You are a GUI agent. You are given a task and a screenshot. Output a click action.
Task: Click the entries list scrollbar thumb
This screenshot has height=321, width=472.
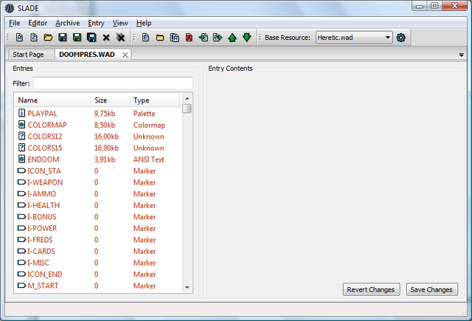click(x=187, y=108)
